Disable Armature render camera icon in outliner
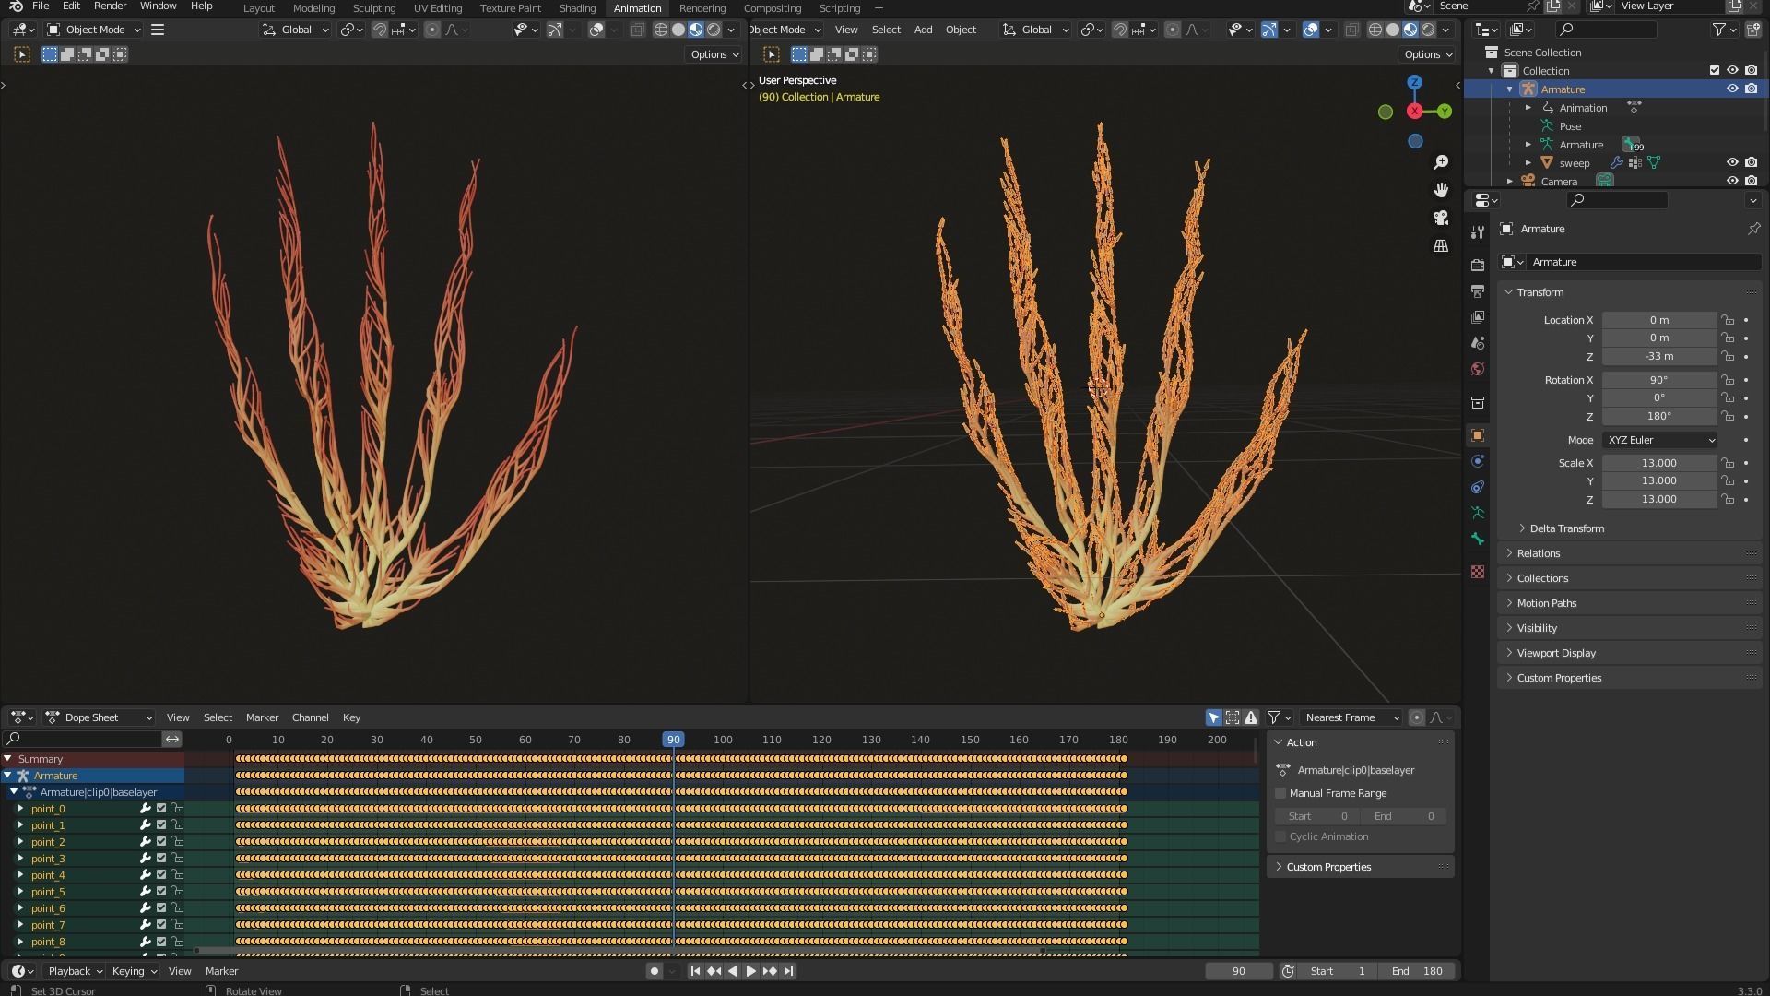1770x996 pixels. [x=1752, y=89]
